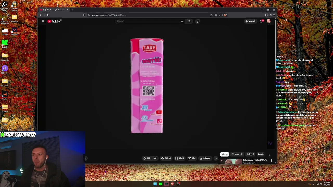This screenshot has width=333, height=187.
Task: Open FACEIT desktop shortcut
Action: pos(5,95)
